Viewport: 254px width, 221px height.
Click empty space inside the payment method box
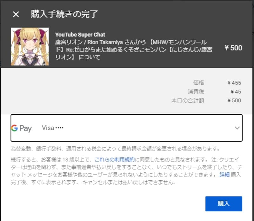146,128
